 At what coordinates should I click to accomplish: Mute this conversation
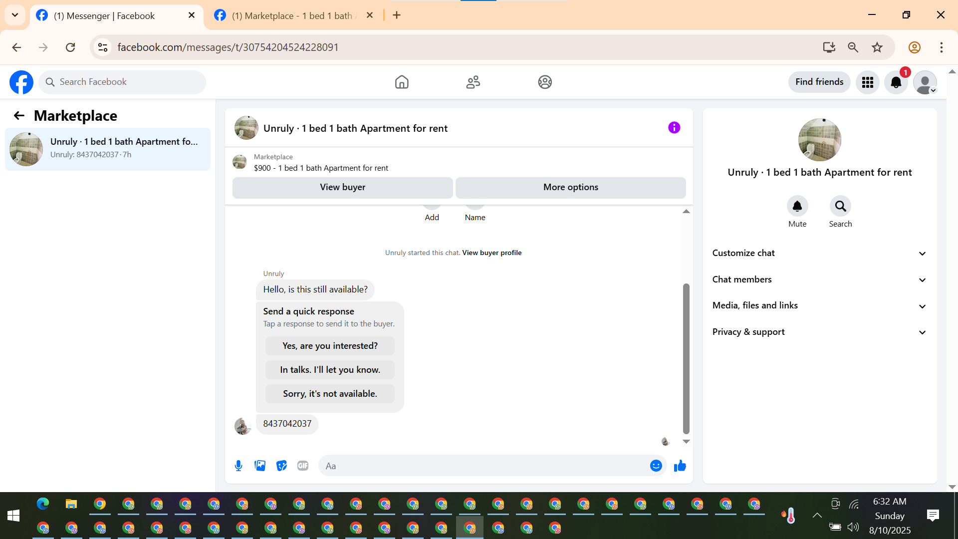click(797, 206)
